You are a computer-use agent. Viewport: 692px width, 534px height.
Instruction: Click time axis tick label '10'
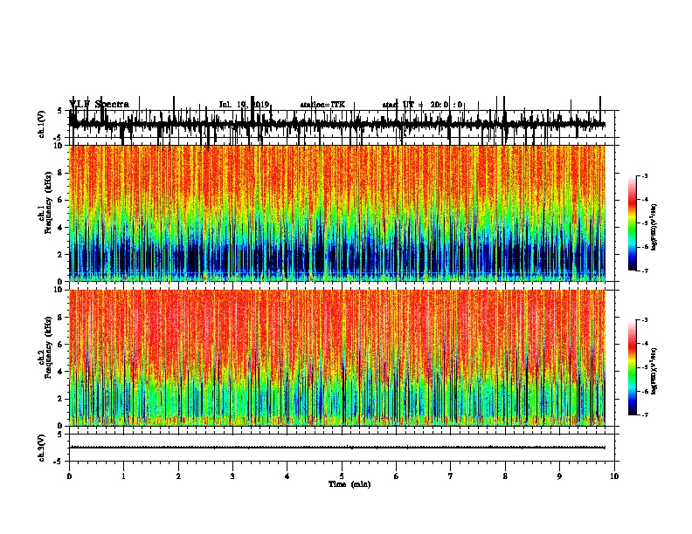614,476
